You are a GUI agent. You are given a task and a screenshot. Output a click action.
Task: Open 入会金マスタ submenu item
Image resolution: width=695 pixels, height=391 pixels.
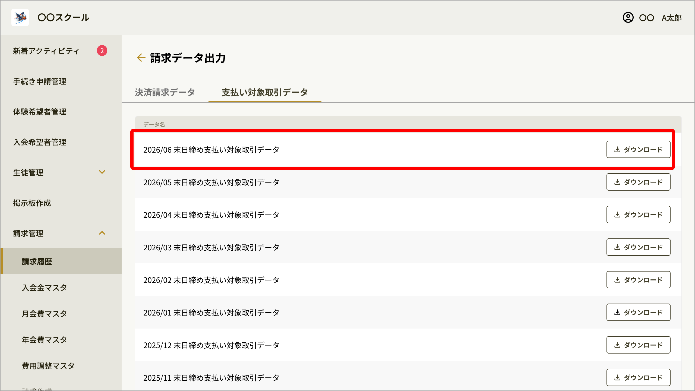point(45,288)
